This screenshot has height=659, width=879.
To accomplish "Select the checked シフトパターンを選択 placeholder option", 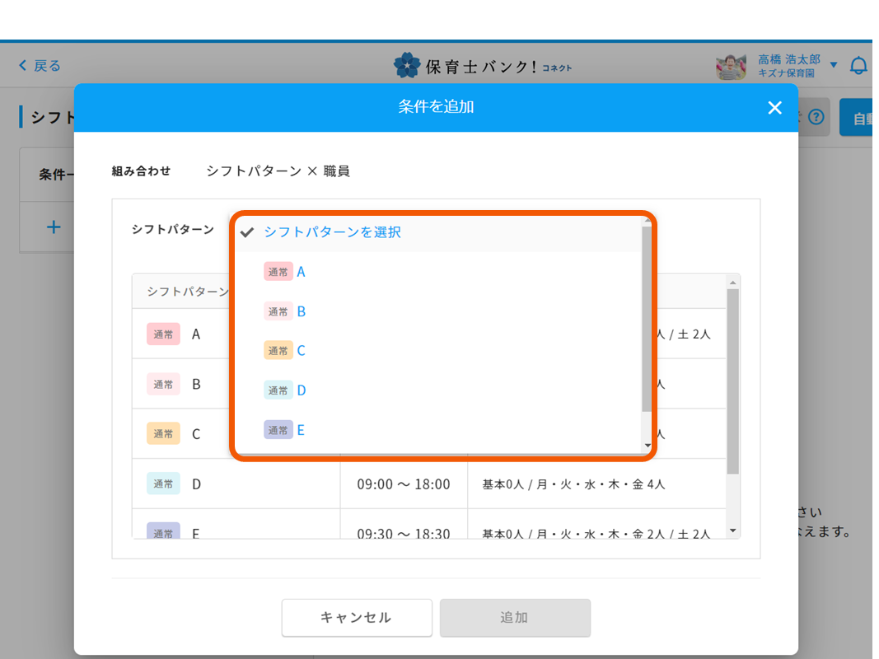I will [332, 232].
